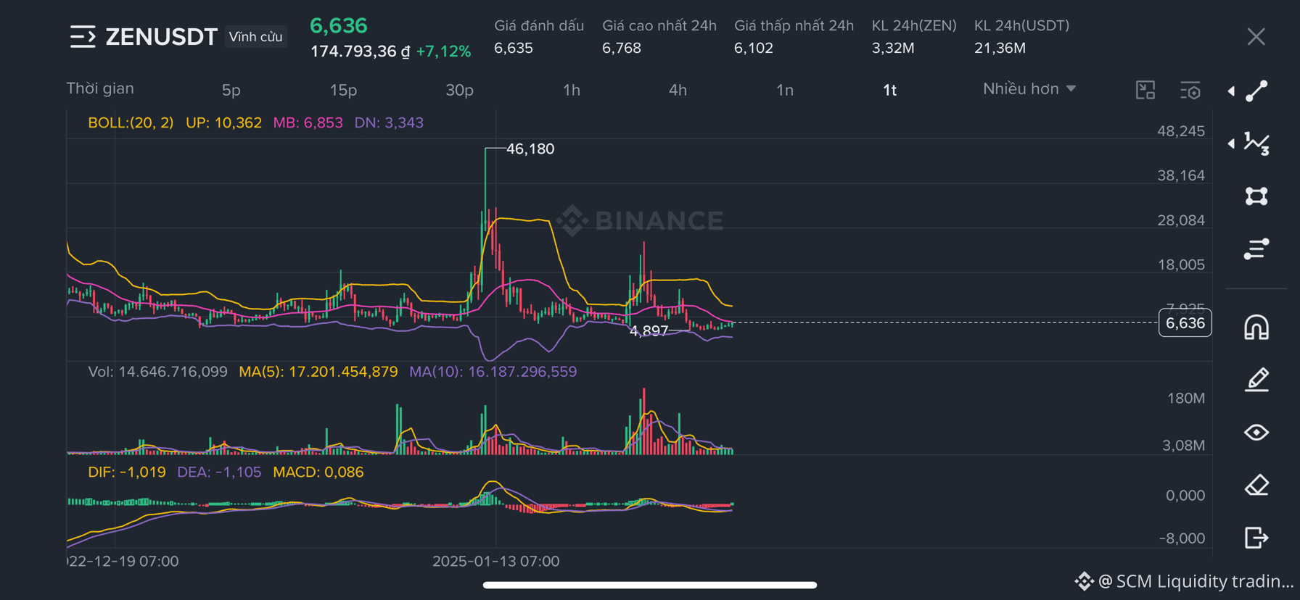Open the horizontal lines levels tool

(1256, 249)
